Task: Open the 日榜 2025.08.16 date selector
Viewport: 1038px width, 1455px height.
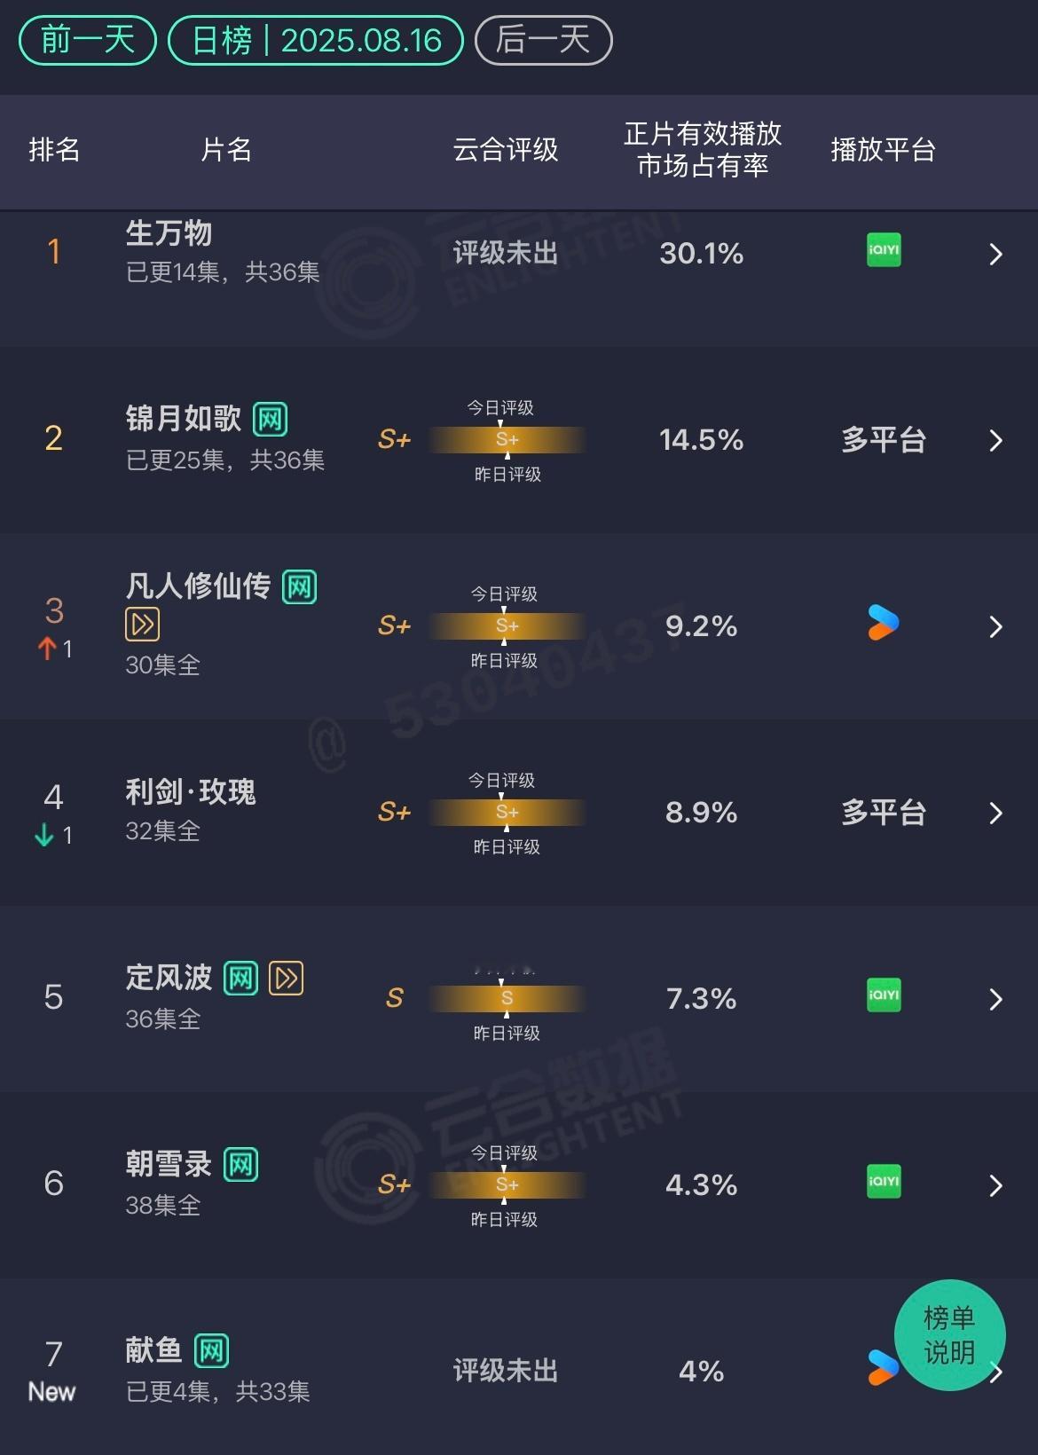Action: (x=316, y=41)
